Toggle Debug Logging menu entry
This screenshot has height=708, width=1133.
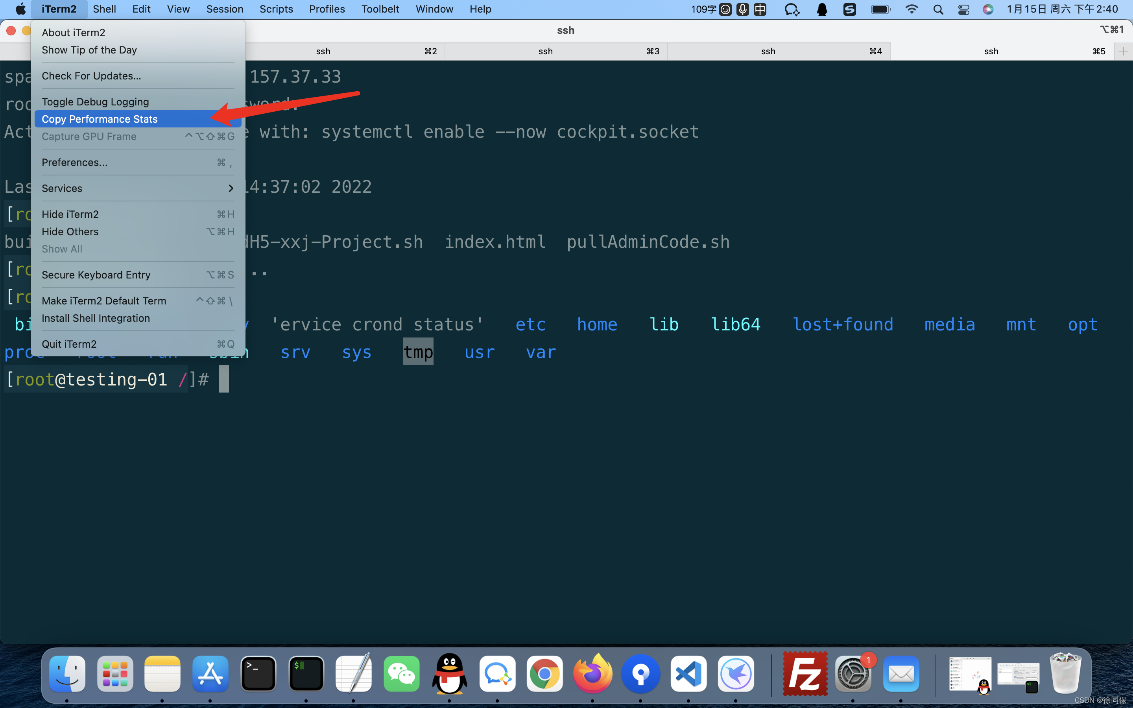pos(95,101)
